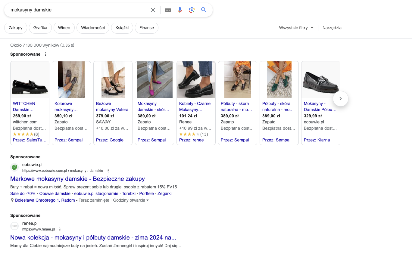Viewport: 412px width, 257px height.
Task: Open options dots beside eobuwie.pl ad URL
Action: click(x=108, y=171)
